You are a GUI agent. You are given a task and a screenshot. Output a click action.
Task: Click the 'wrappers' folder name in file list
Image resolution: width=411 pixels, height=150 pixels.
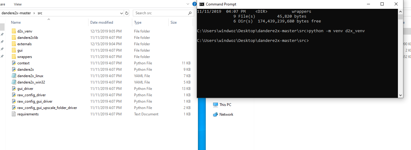click(25, 57)
